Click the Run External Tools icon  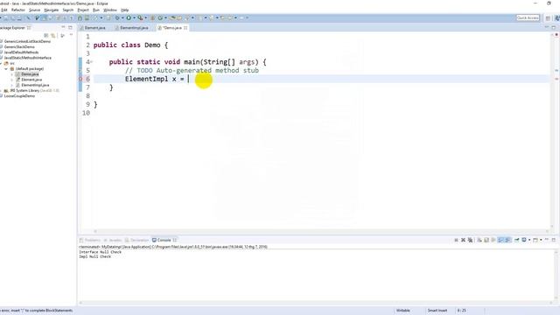(140, 17)
